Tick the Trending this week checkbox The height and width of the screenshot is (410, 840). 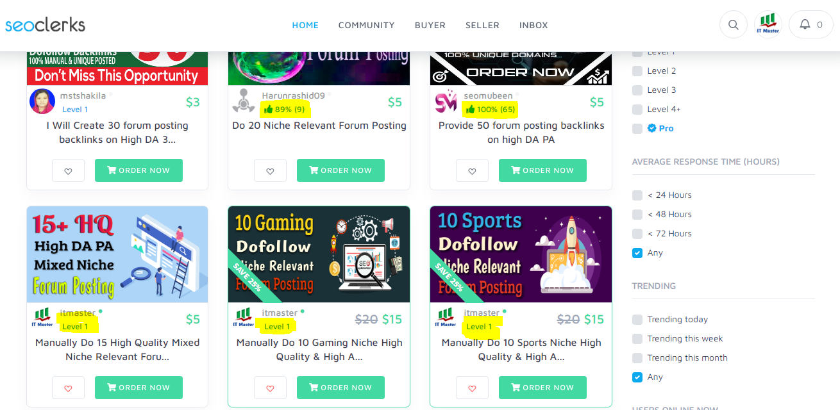[637, 339]
